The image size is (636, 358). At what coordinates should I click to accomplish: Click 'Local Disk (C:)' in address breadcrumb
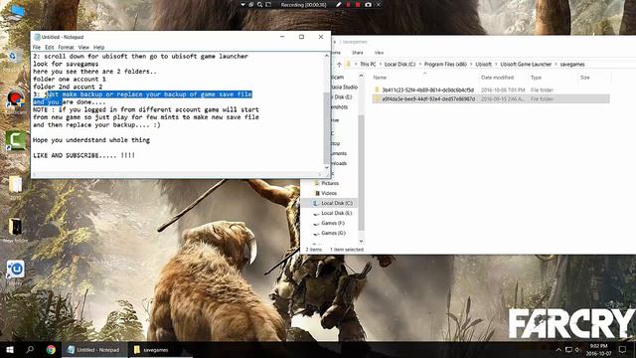point(399,64)
